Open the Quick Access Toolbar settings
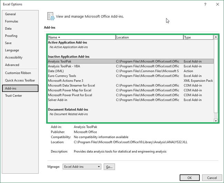 click(20, 80)
